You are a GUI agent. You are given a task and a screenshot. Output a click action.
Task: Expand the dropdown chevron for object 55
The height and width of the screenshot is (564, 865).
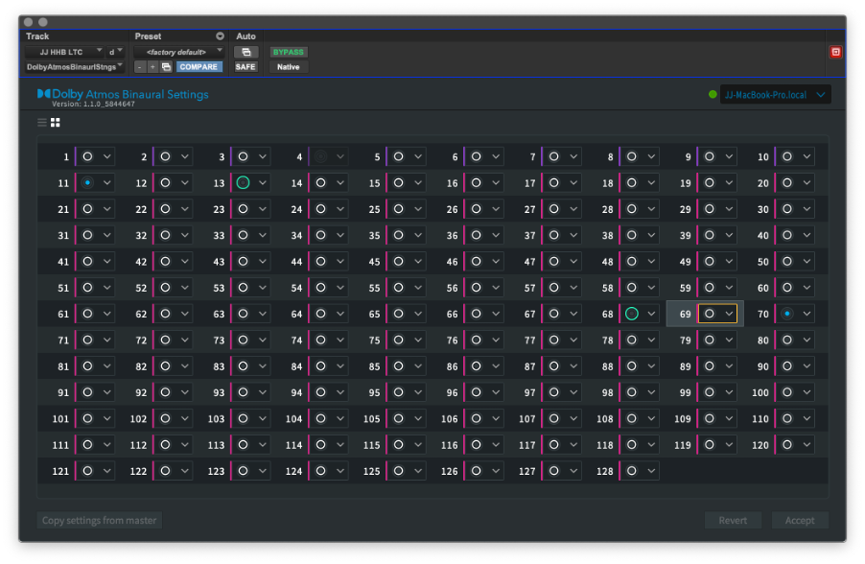(x=418, y=288)
